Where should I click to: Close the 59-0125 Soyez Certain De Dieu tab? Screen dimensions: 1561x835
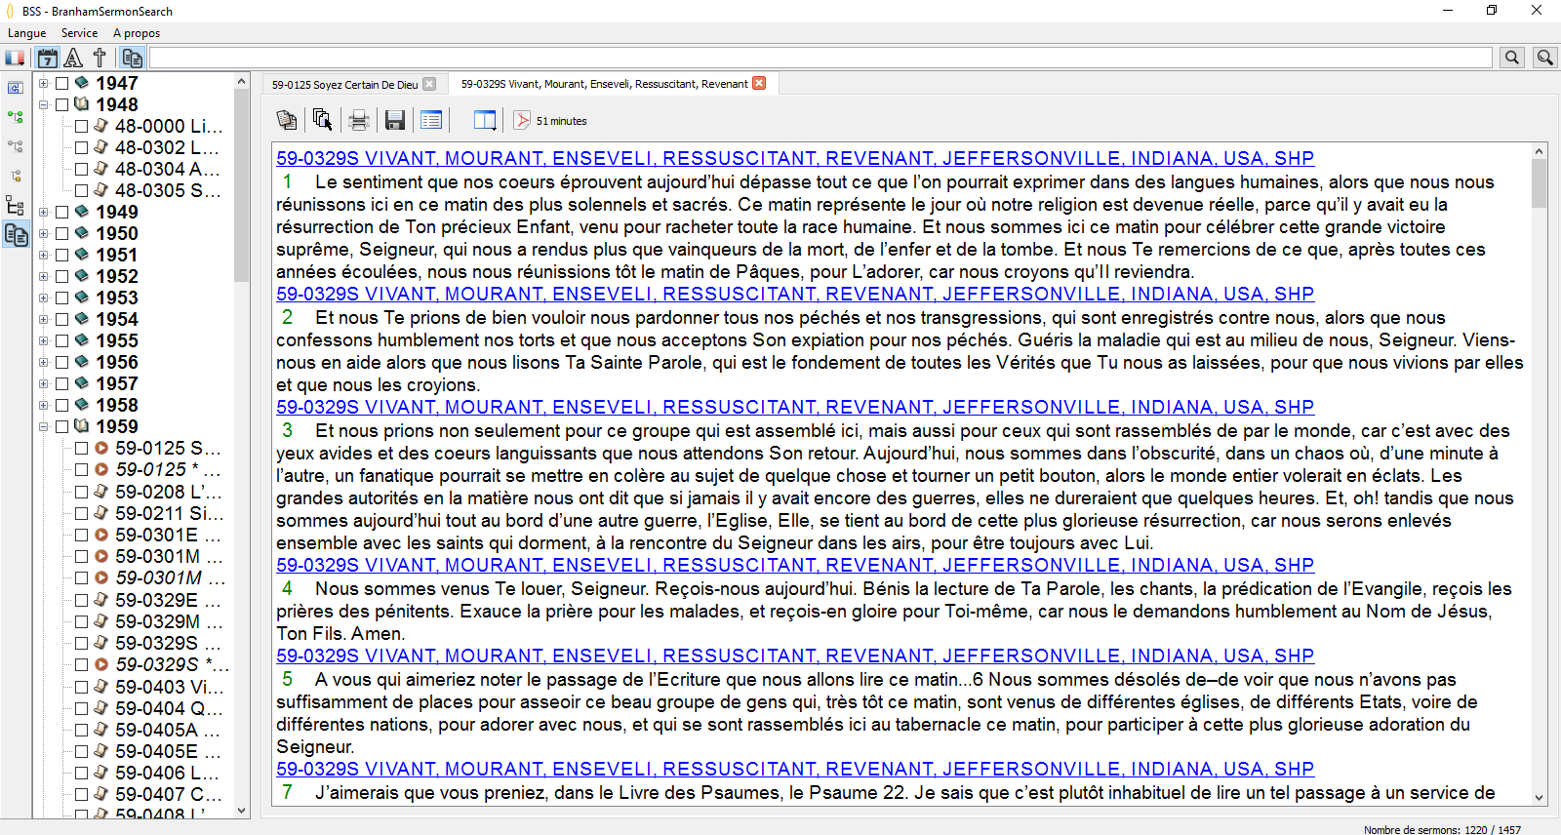[x=429, y=84]
